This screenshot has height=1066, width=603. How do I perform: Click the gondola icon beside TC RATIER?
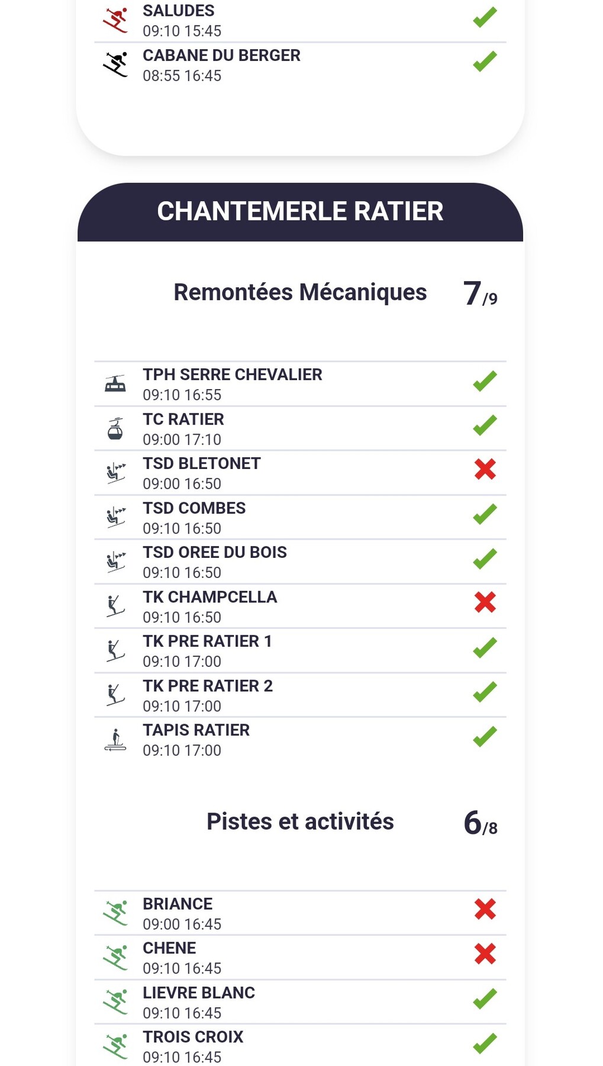[x=115, y=429]
